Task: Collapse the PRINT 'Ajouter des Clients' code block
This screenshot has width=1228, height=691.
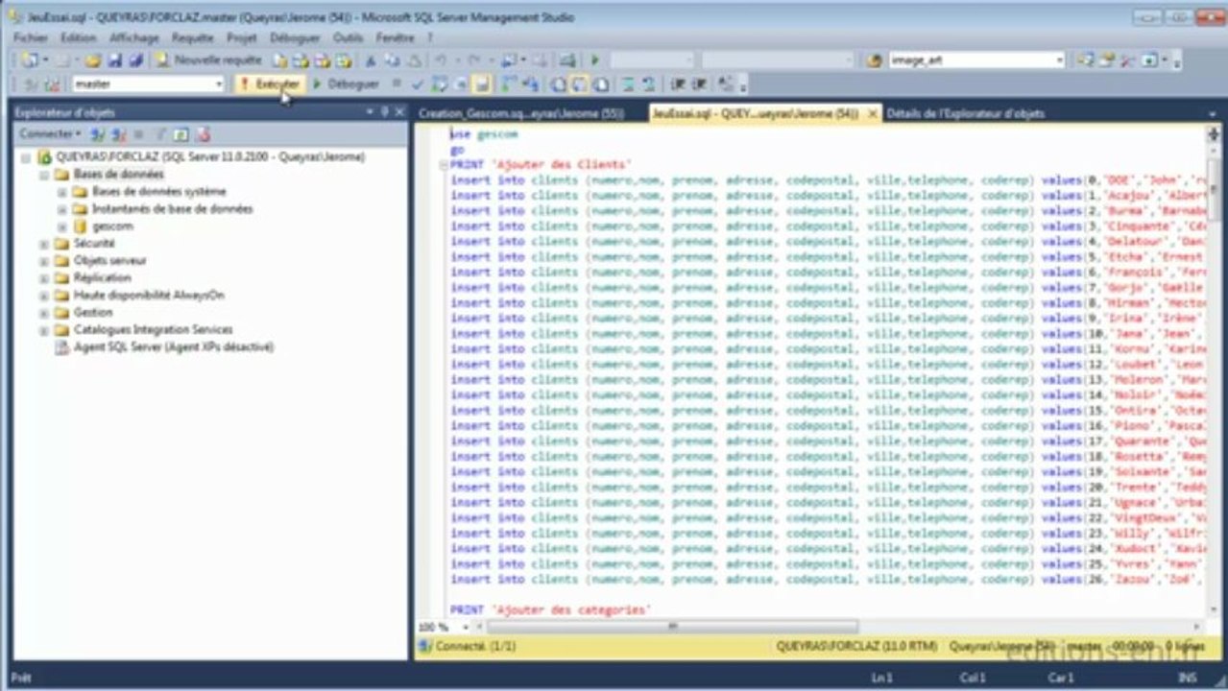Action: 443,165
